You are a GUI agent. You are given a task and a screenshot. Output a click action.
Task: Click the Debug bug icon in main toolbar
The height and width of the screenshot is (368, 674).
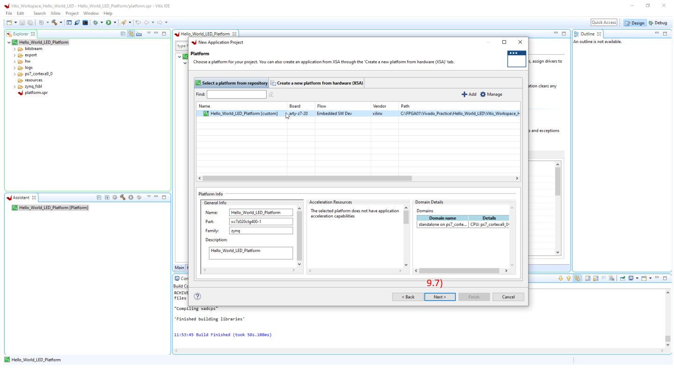[x=95, y=22]
